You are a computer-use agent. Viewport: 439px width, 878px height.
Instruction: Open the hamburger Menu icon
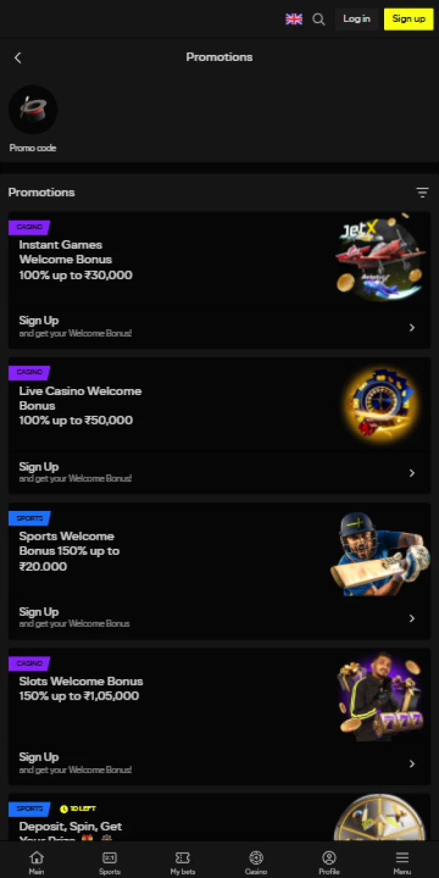pos(402,862)
